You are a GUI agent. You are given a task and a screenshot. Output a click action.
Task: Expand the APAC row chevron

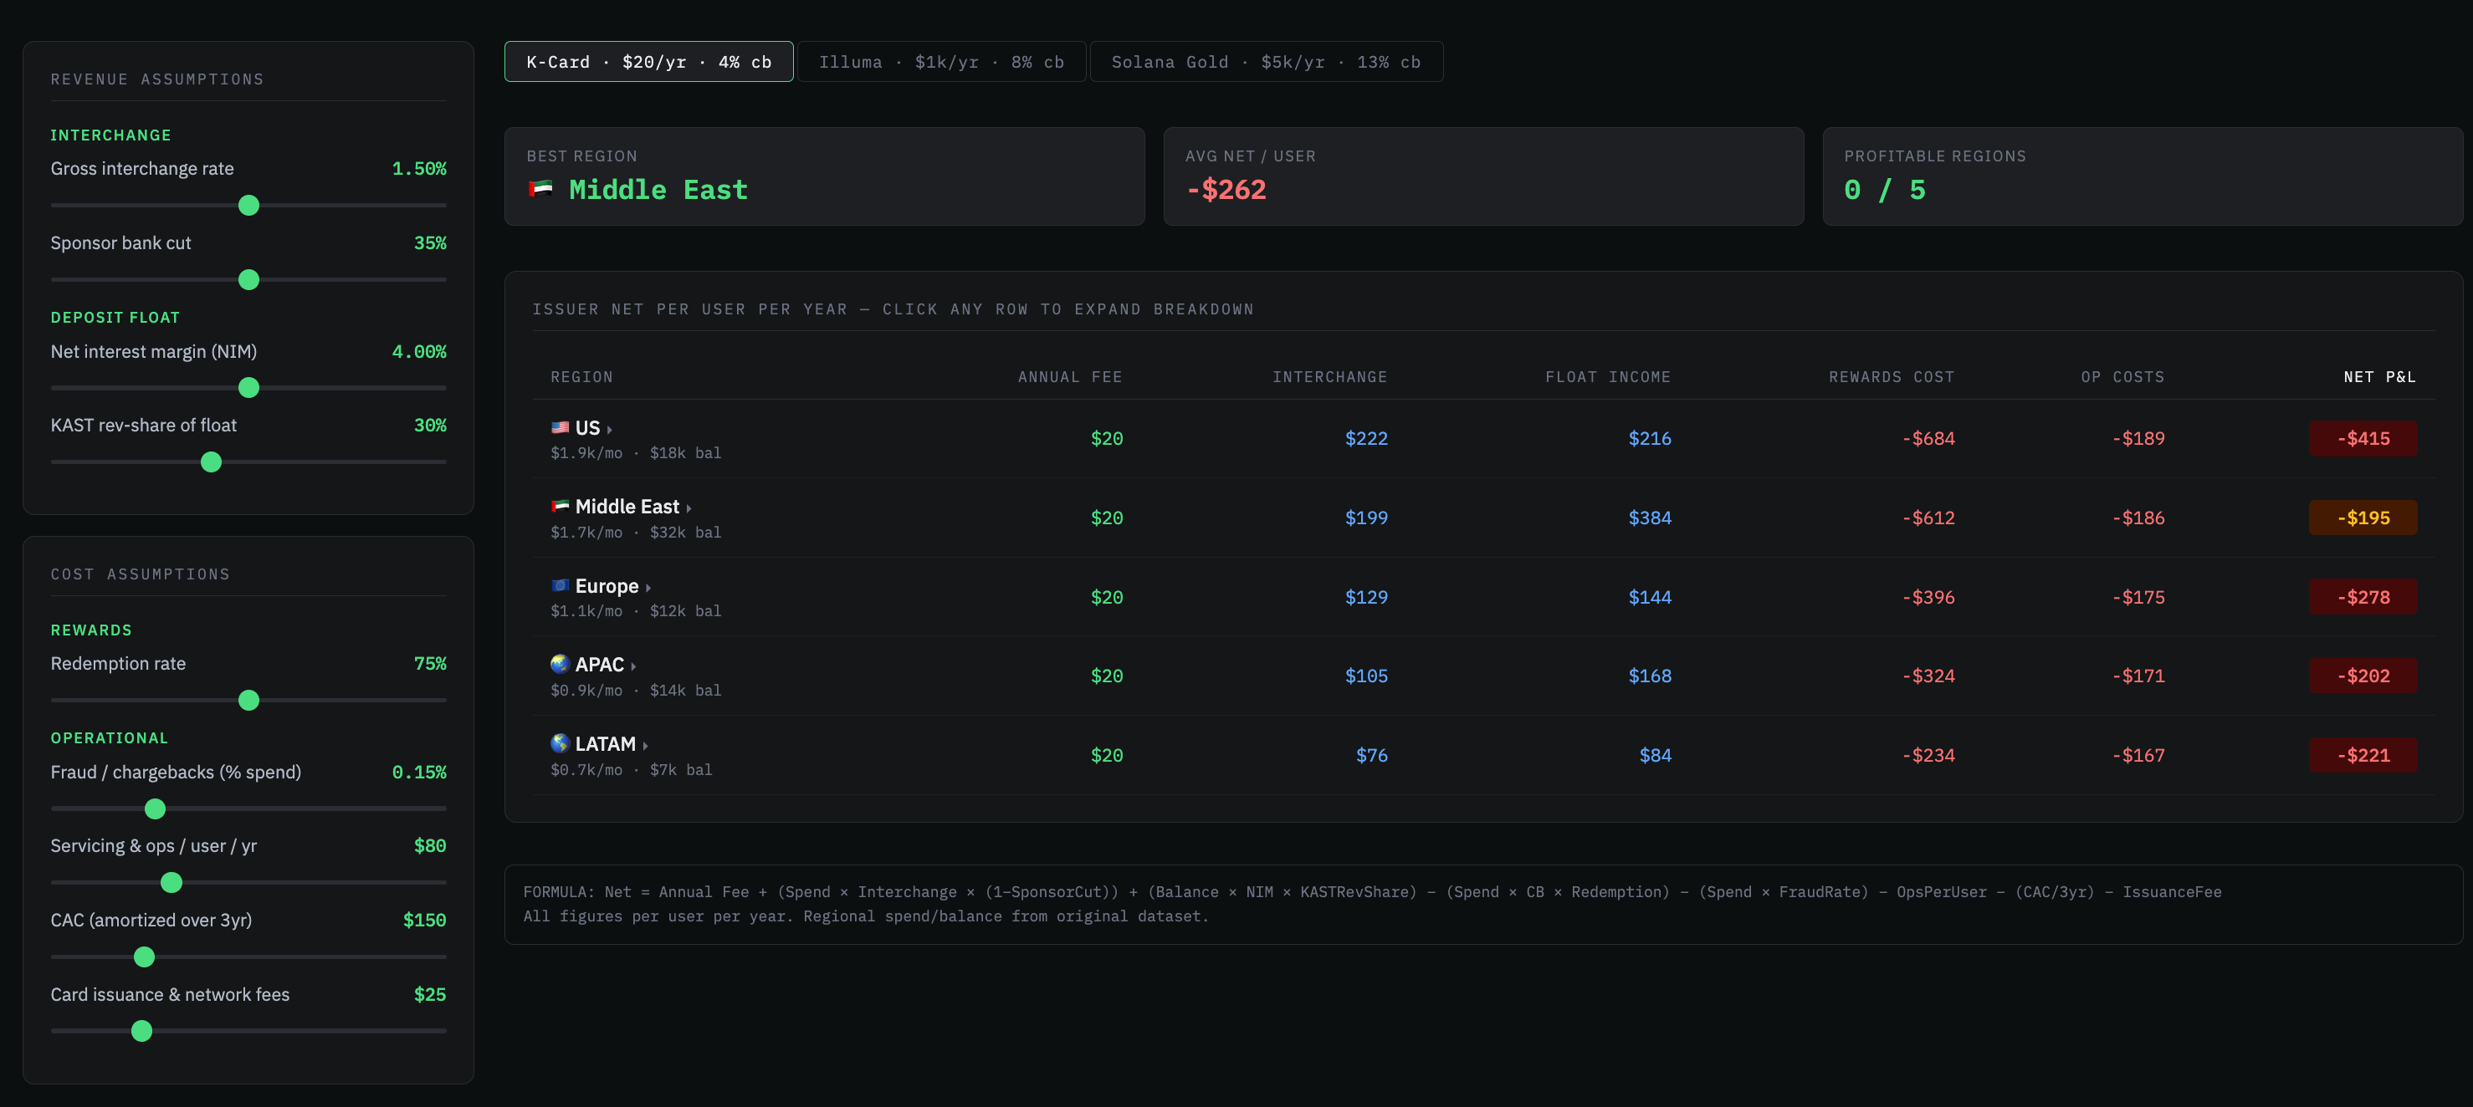tap(633, 666)
